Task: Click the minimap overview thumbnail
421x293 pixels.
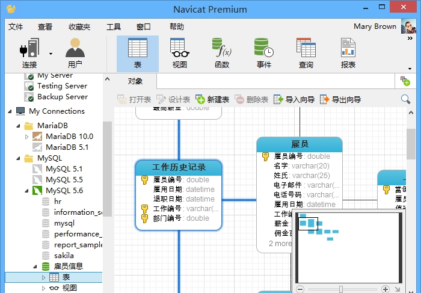Action: tap(349, 247)
